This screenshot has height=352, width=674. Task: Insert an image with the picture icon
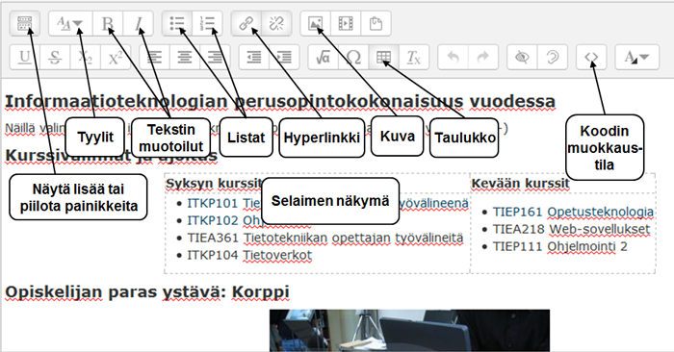pos(316,23)
